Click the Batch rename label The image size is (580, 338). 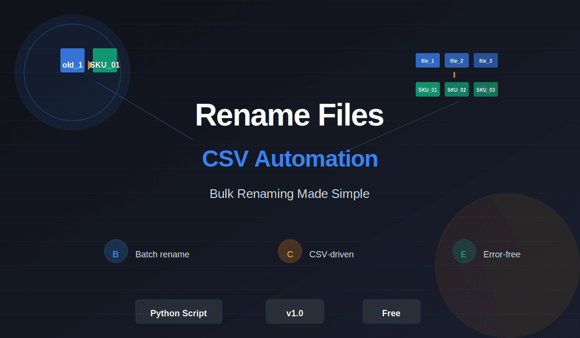[x=162, y=254]
